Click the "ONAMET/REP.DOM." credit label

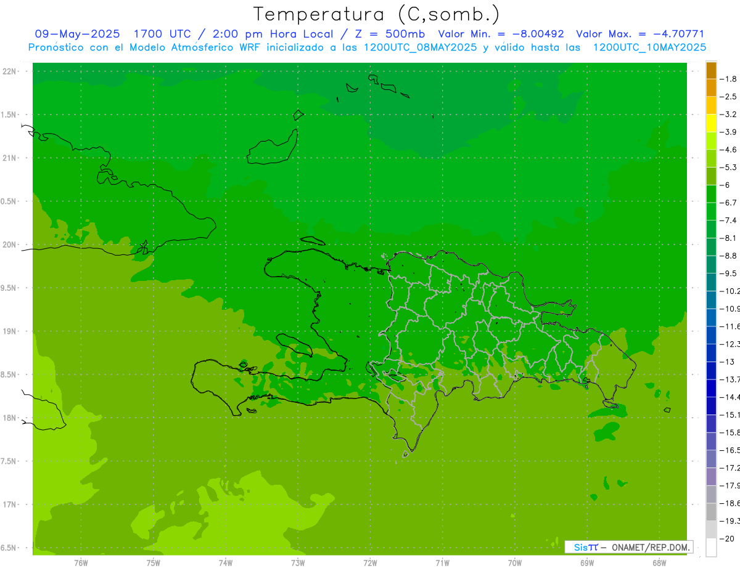[650, 547]
